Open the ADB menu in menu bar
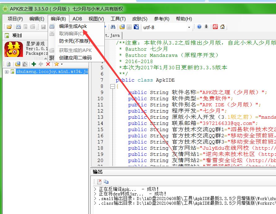The height and width of the screenshot is (214, 276). point(77,19)
